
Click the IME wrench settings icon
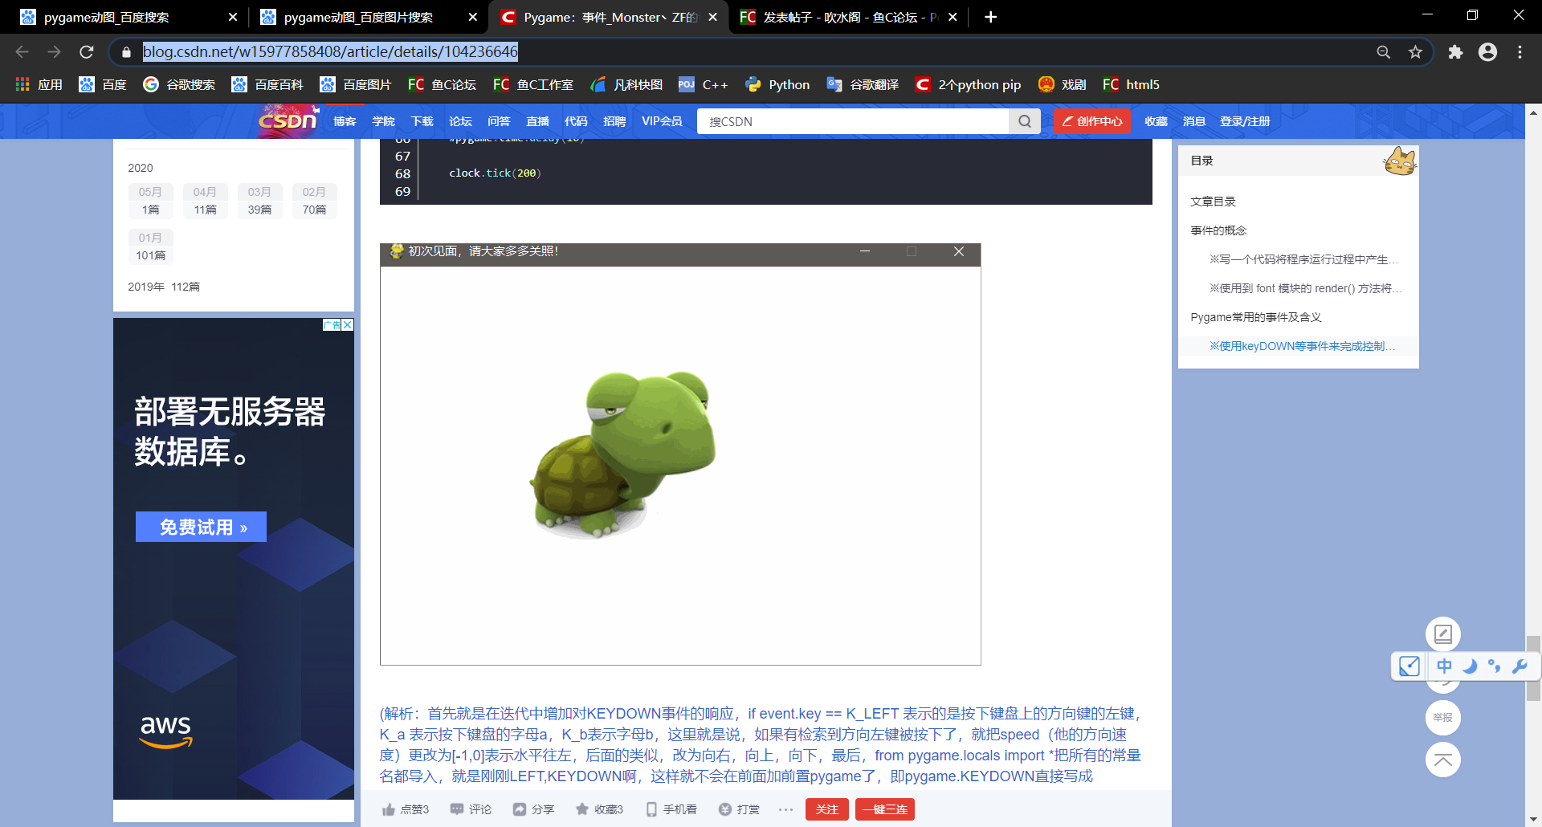tap(1520, 666)
